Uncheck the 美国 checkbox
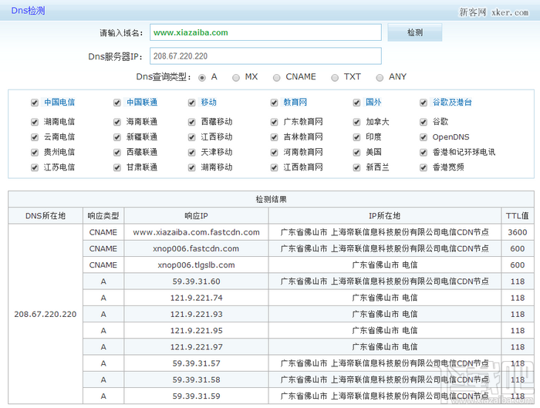The width and height of the screenshot is (540, 408). point(356,152)
